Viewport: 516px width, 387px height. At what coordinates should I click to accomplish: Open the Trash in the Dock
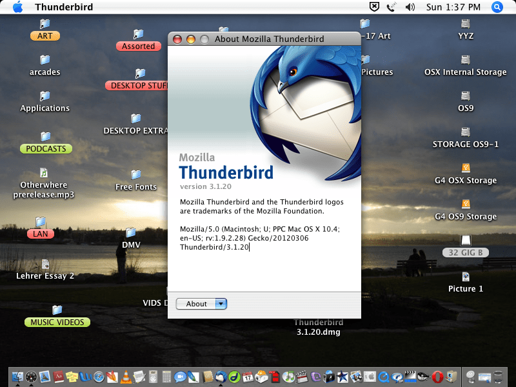pos(498,377)
